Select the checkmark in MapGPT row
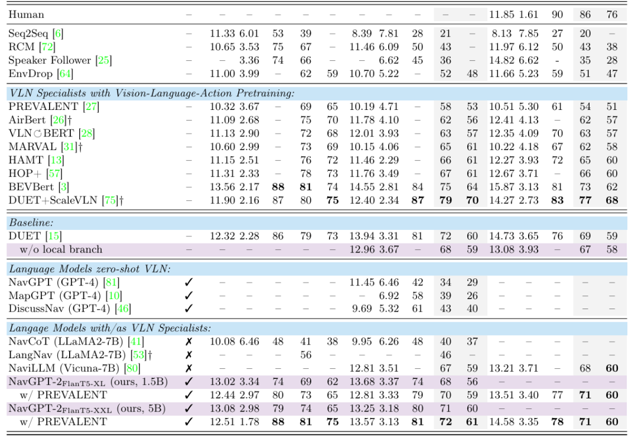This screenshot has width=638, height=438. (x=188, y=296)
